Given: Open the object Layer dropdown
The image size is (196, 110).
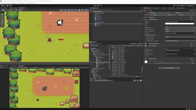Looking at the screenshot, I should click(185, 13).
